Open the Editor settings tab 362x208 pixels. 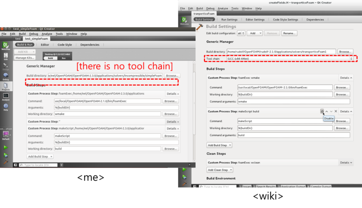point(45,45)
